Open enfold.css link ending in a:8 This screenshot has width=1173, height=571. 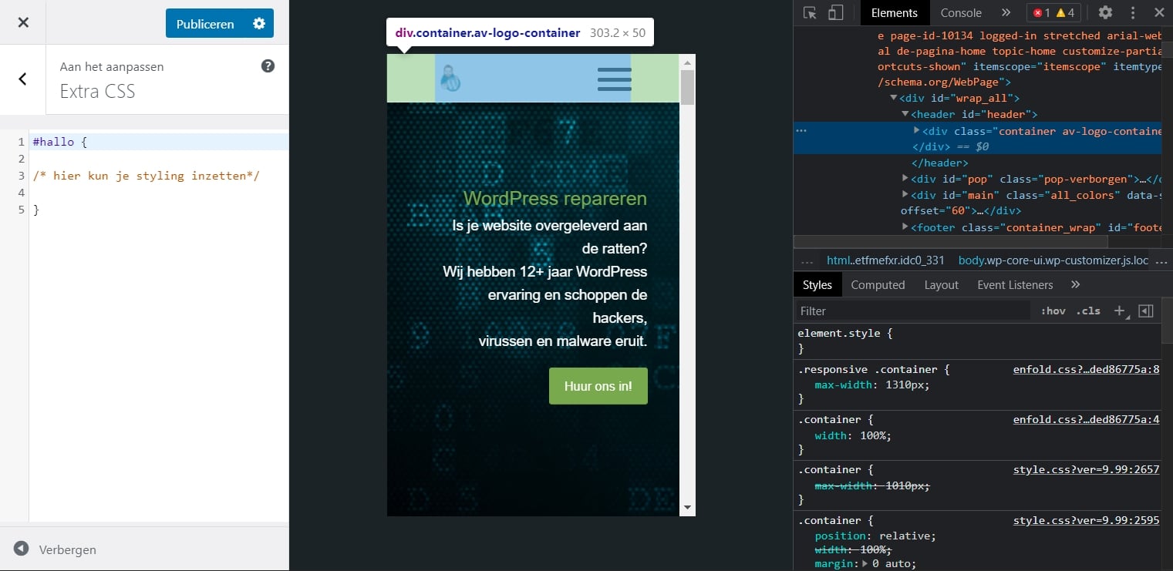point(1086,369)
